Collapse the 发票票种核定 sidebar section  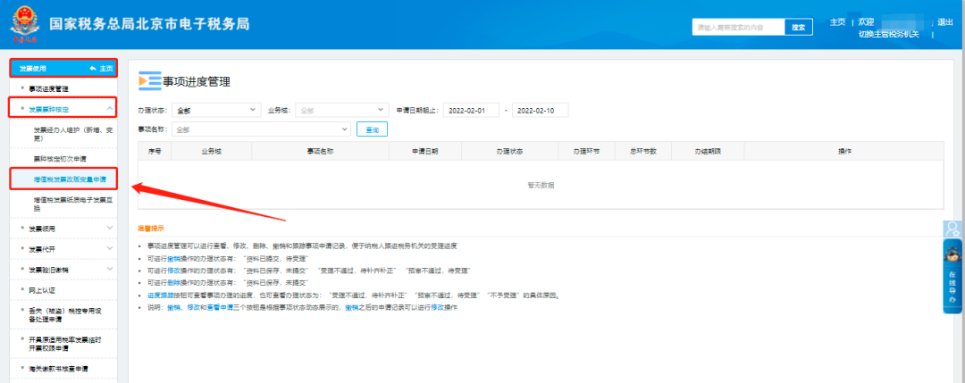point(110,109)
